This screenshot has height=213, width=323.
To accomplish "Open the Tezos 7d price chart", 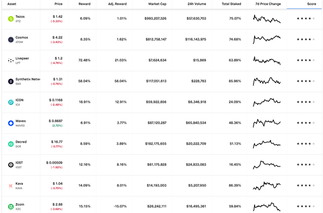I will click(x=267, y=19).
